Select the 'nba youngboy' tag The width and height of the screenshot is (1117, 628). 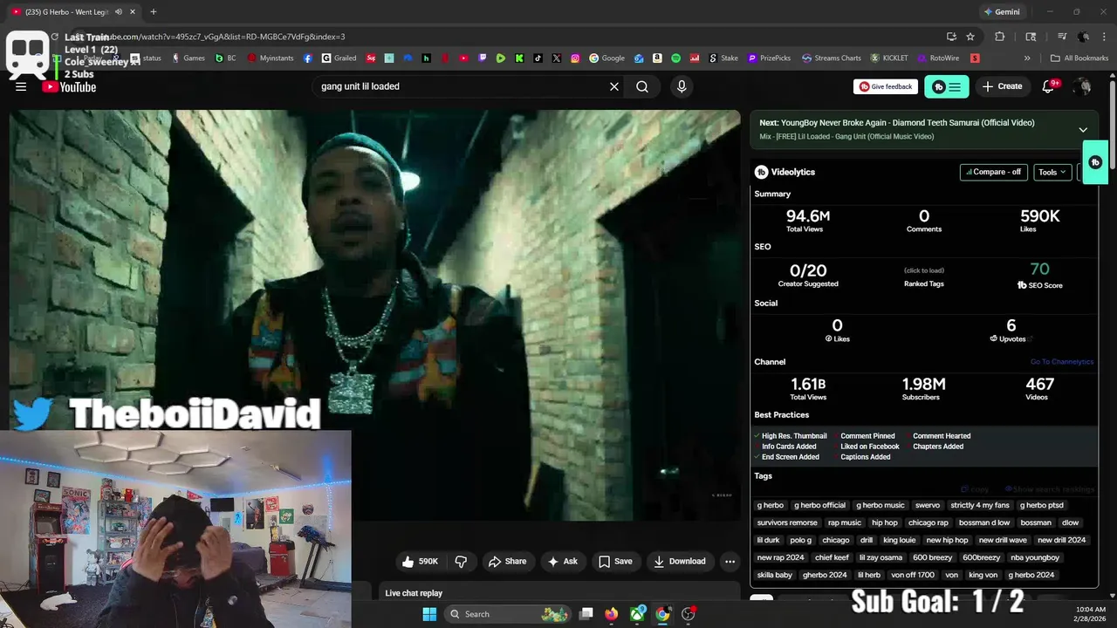pos(1035,557)
